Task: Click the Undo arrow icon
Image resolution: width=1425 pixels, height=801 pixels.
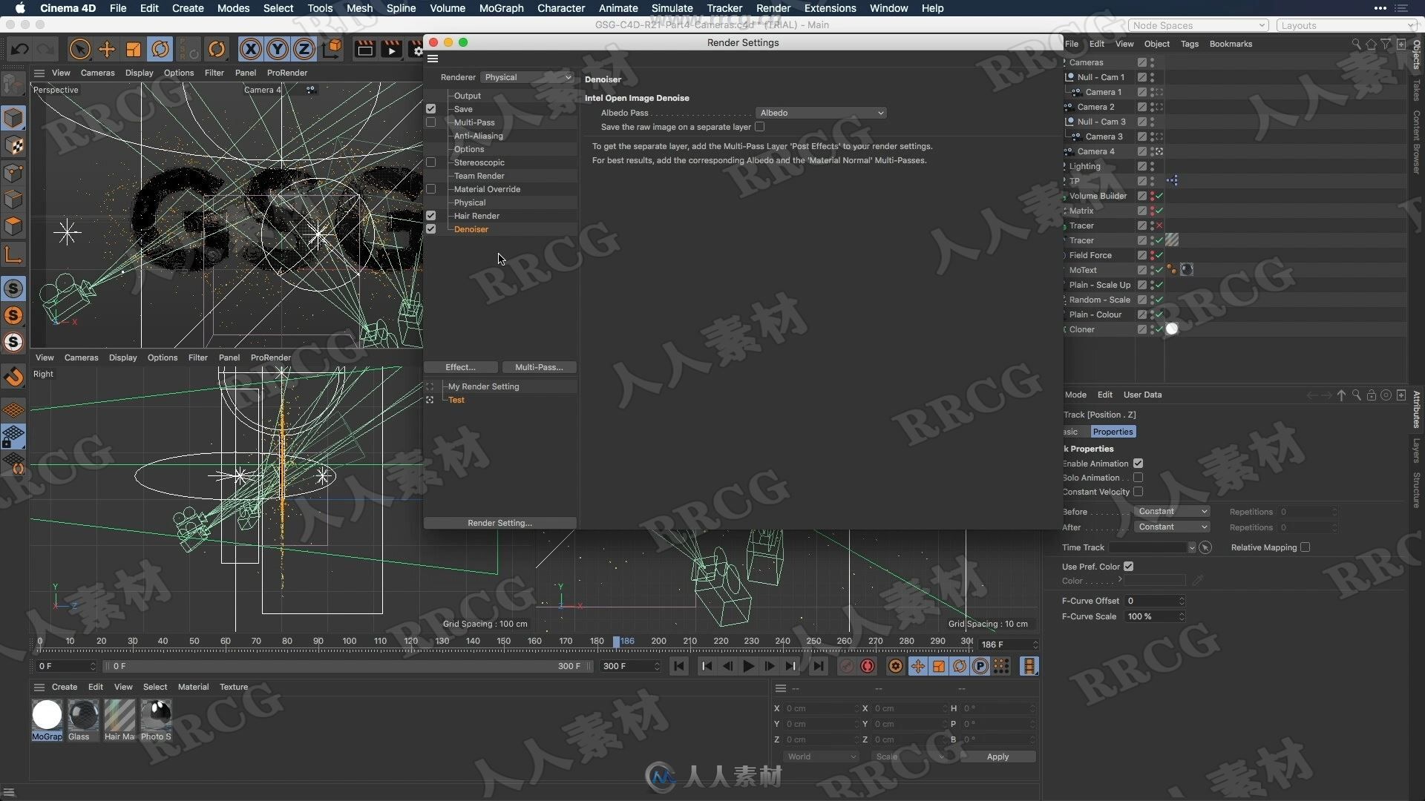Action: point(20,50)
